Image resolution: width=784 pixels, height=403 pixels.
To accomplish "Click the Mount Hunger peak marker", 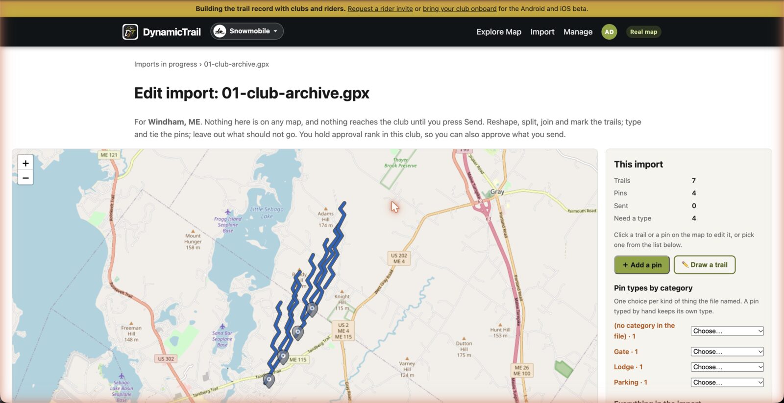I will (193, 231).
